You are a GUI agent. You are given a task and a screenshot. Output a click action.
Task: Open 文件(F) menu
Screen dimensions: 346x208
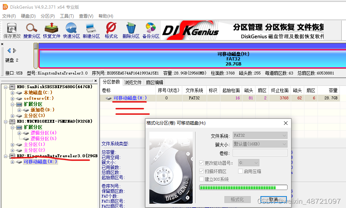point(9,16)
